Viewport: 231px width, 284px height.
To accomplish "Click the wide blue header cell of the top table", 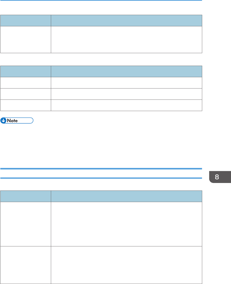I will point(126,21).
